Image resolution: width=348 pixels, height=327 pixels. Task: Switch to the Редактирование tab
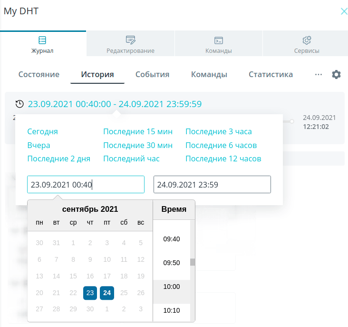(x=130, y=44)
